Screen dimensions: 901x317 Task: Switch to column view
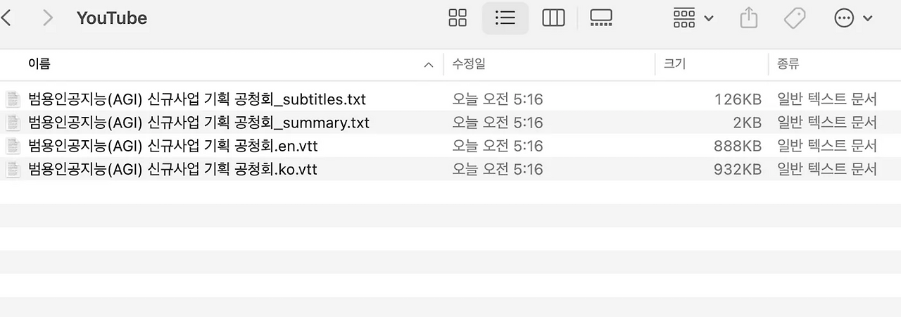click(x=553, y=18)
